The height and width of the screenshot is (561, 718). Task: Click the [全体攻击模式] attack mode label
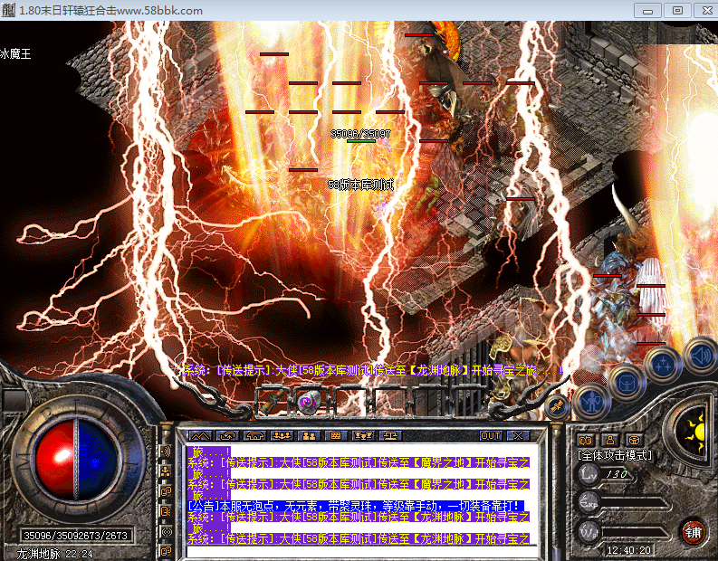point(615,455)
